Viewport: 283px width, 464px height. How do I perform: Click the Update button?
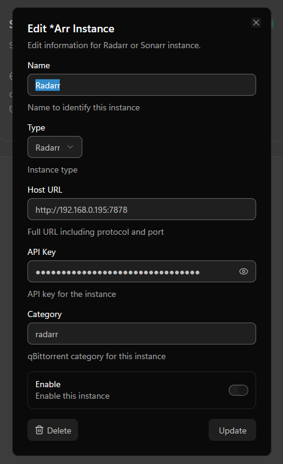[x=232, y=430]
